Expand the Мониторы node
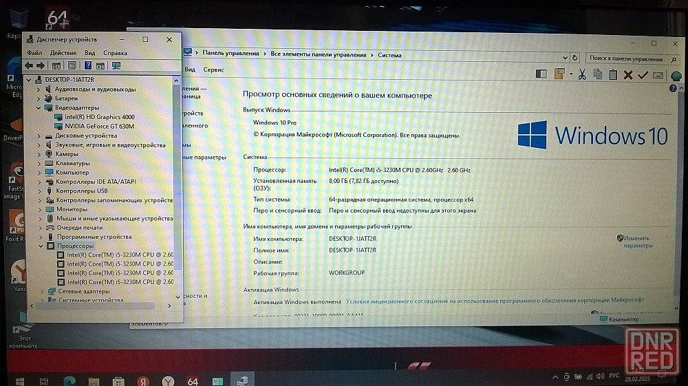 pyautogui.click(x=40, y=209)
